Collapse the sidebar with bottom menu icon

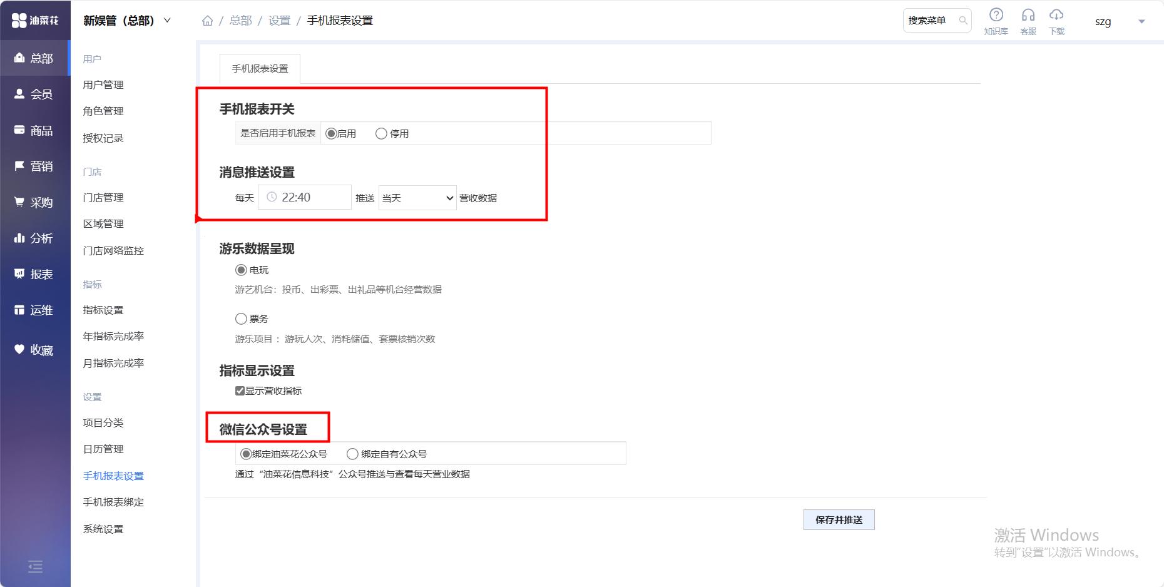[x=35, y=567]
